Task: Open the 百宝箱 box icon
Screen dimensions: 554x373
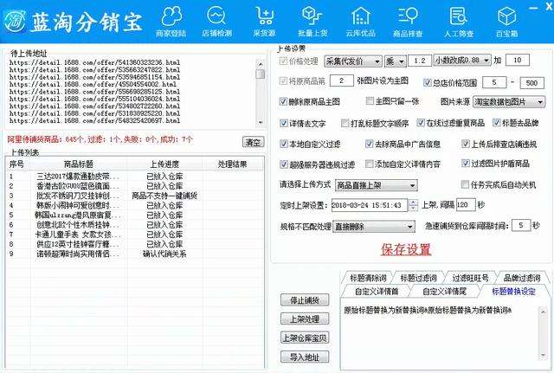Action: [506, 22]
